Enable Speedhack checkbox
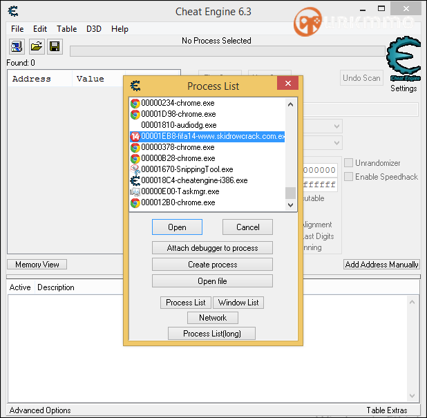 coord(348,176)
